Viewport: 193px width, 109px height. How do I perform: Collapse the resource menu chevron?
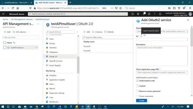tap(77, 32)
